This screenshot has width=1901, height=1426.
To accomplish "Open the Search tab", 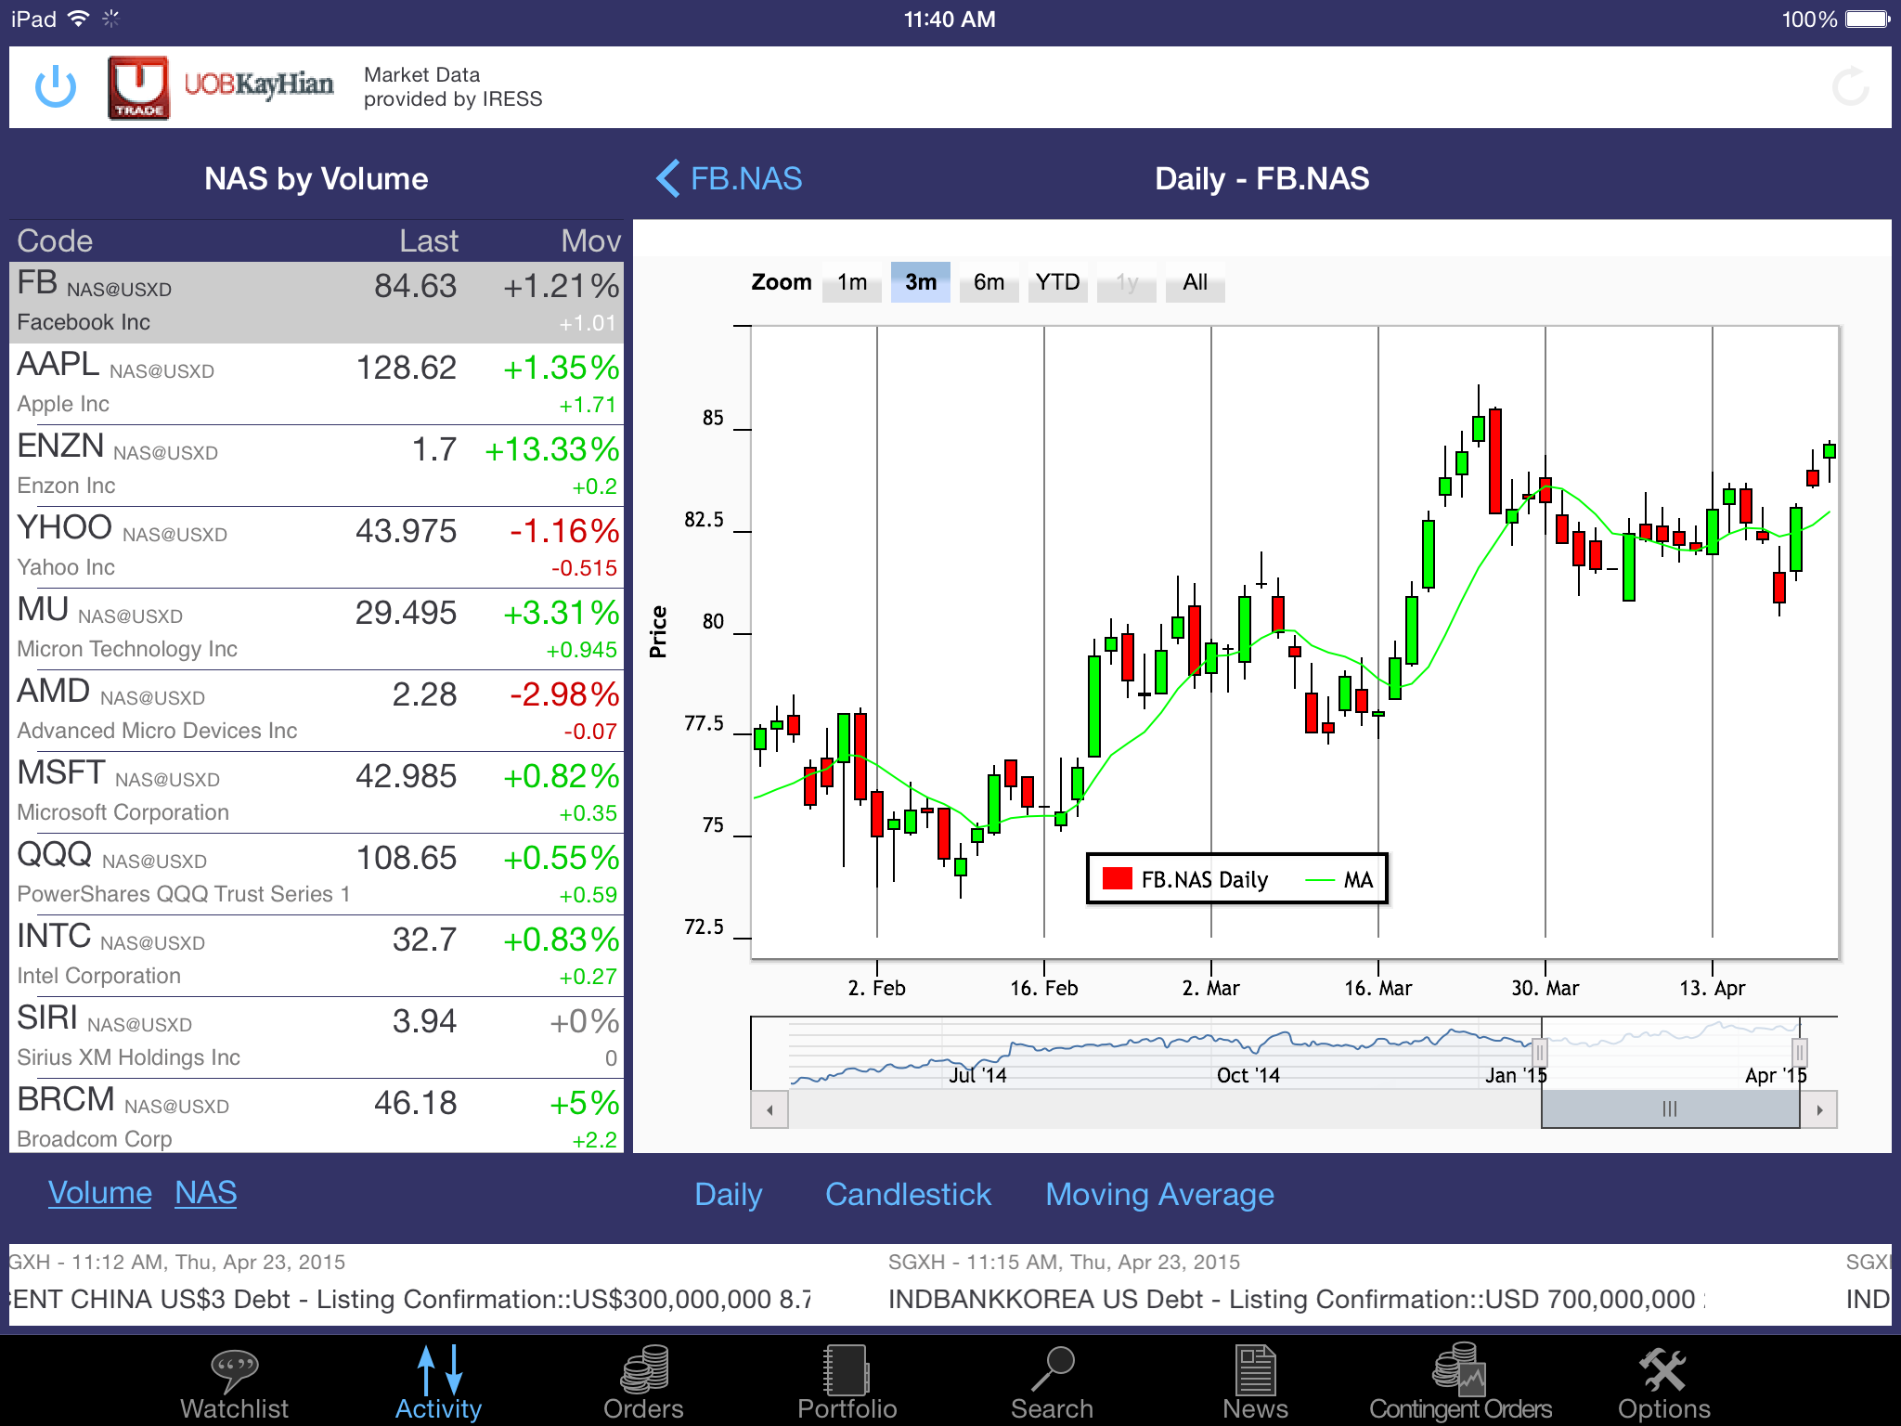I will coord(1052,1382).
